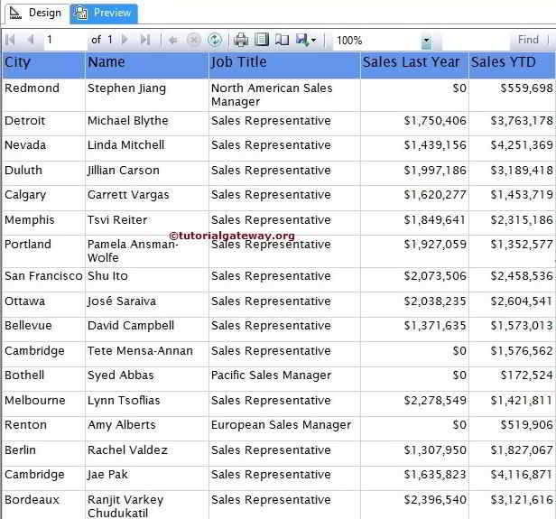Select the $2,315,186 Sales YTD value
Image resolution: width=556 pixels, height=519 pixels.
pos(512,223)
